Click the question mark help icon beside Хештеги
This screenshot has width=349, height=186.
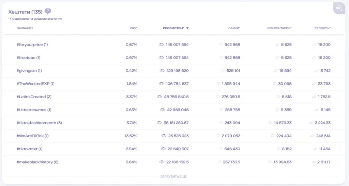coord(48,11)
